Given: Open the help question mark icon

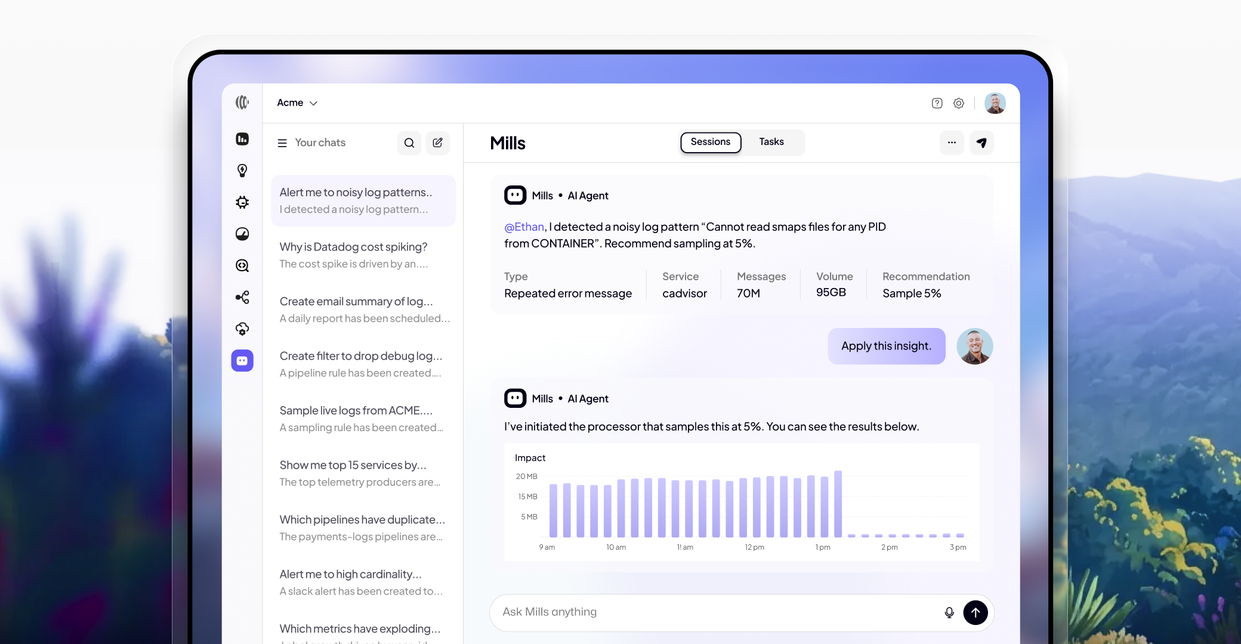Looking at the screenshot, I should [x=937, y=103].
